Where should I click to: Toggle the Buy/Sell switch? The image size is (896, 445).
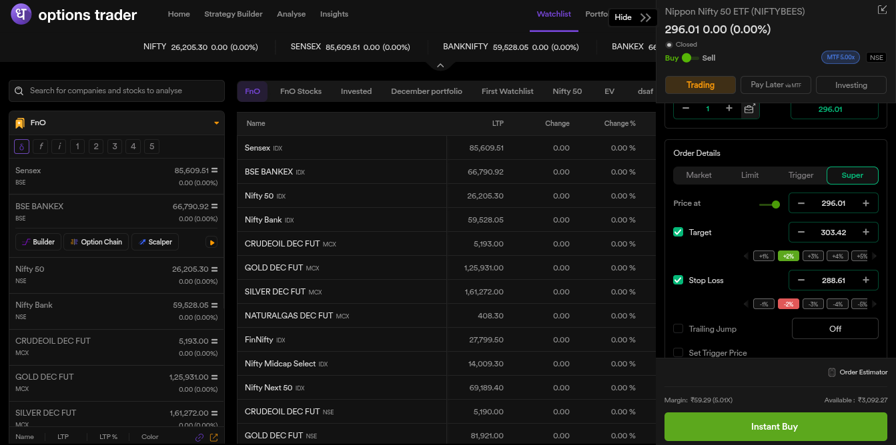point(690,58)
